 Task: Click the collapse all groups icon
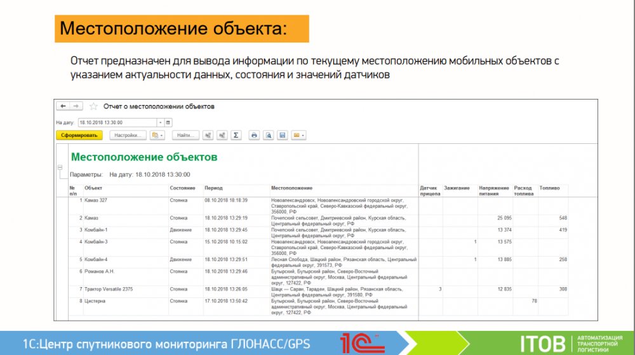(x=222, y=135)
